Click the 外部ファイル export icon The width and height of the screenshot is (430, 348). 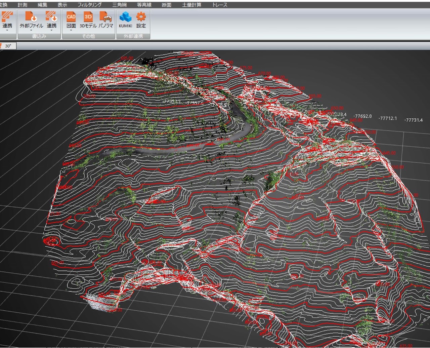[31, 17]
